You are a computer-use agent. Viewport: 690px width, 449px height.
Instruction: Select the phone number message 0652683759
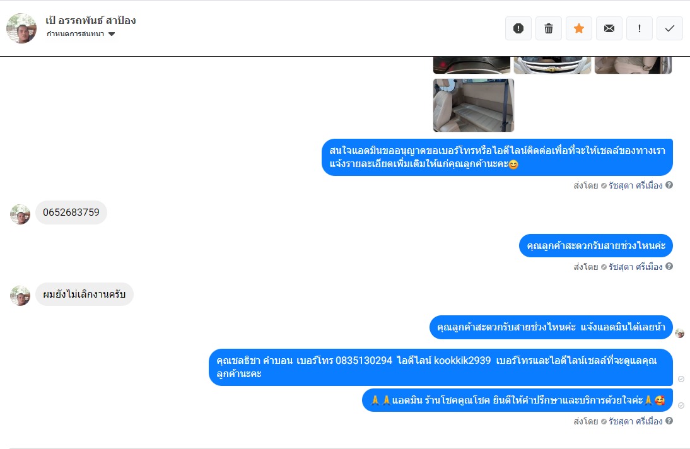pyautogui.click(x=71, y=212)
